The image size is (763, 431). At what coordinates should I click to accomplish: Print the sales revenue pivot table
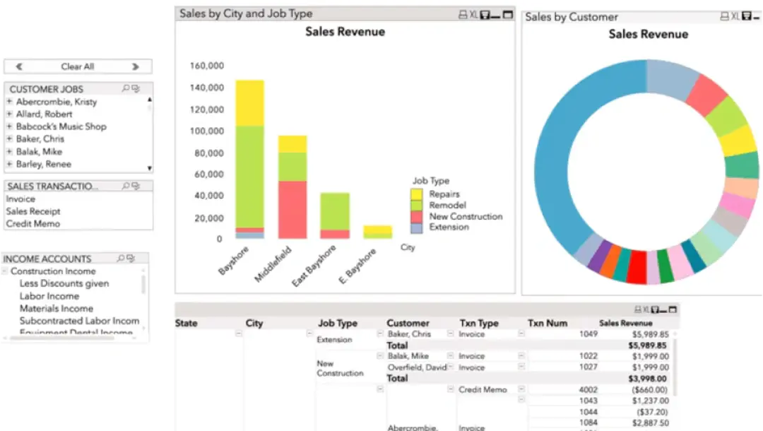637,309
